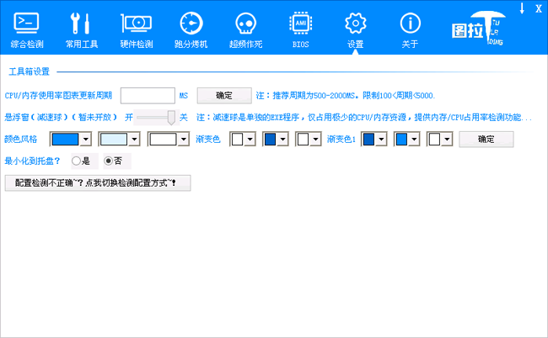The image size is (548, 338).
Task: Toggle the 悬浮窗 on/off slider
Action: tap(156, 118)
